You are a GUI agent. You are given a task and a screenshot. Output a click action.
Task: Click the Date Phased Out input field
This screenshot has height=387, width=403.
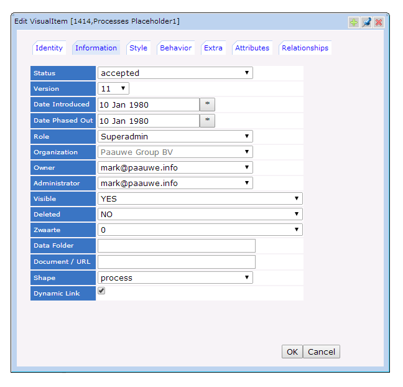[148, 121]
